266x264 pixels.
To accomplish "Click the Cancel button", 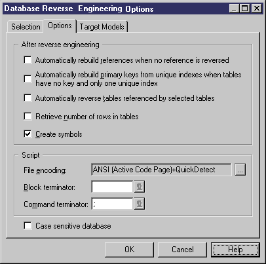I will pyautogui.click(x=182, y=250).
